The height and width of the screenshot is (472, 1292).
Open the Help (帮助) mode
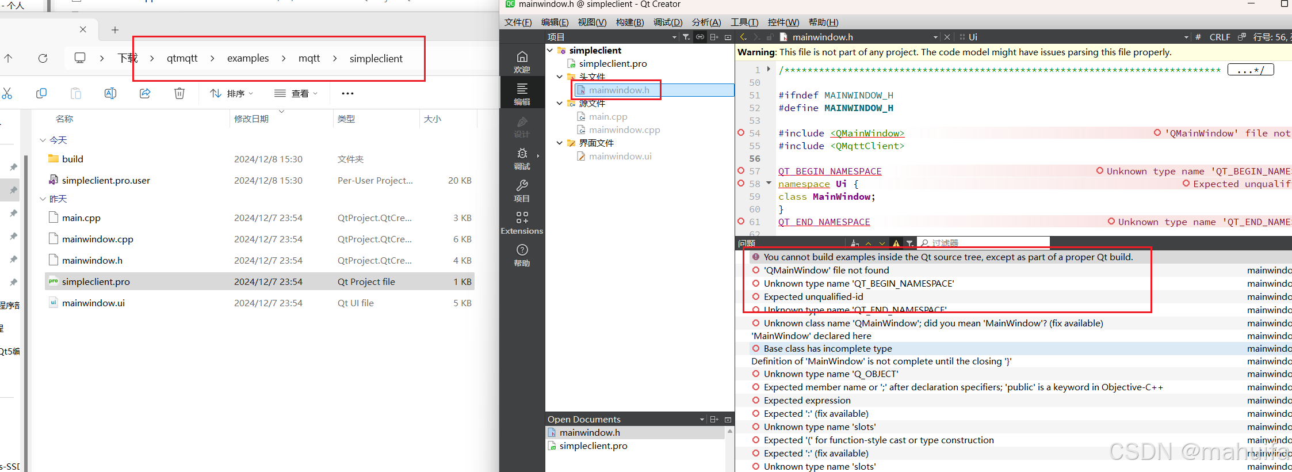pos(522,255)
